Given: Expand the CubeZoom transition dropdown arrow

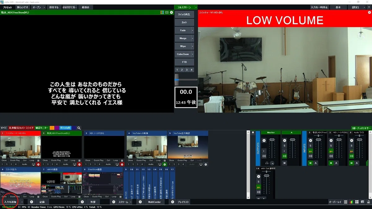Looking at the screenshot, I should click(x=193, y=54).
